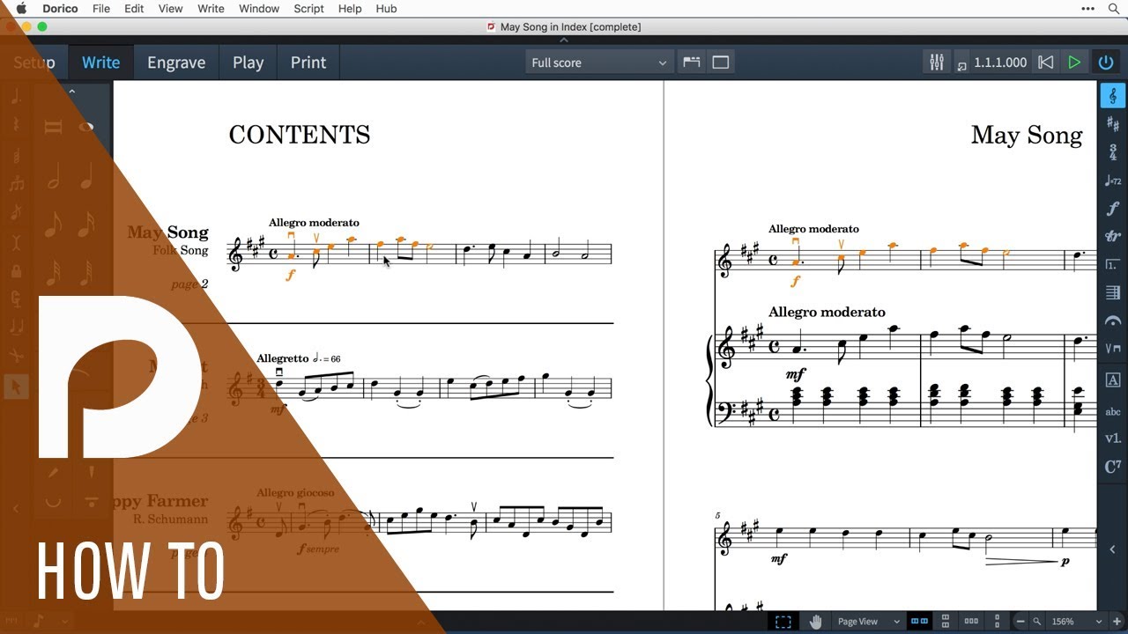Open the Tempo panel icon
Viewport: 1128px width, 634px height.
click(1112, 181)
